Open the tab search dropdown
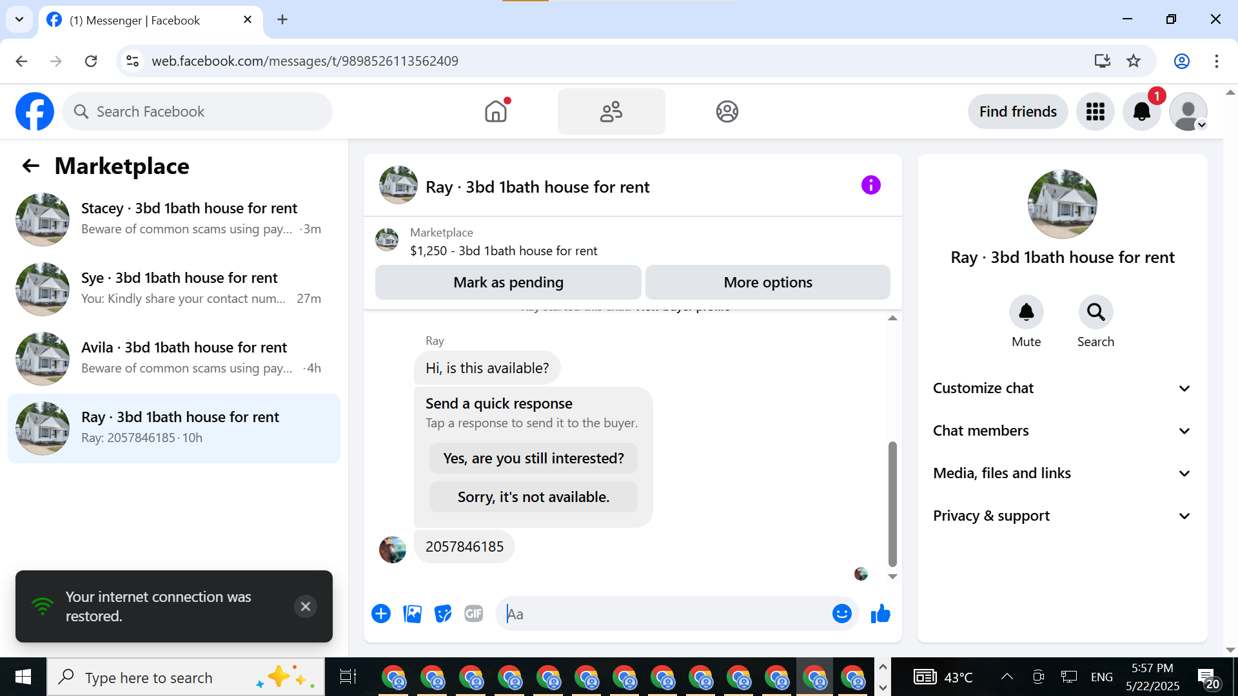Viewport: 1238px width, 696px height. 19,20
